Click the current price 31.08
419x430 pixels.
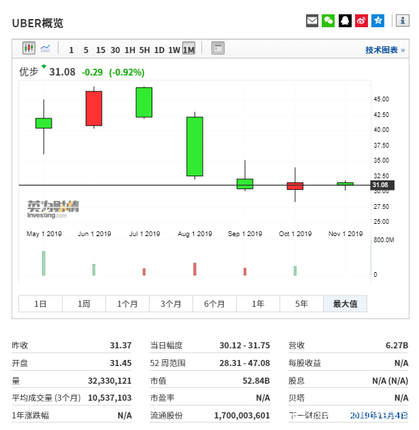63,72
